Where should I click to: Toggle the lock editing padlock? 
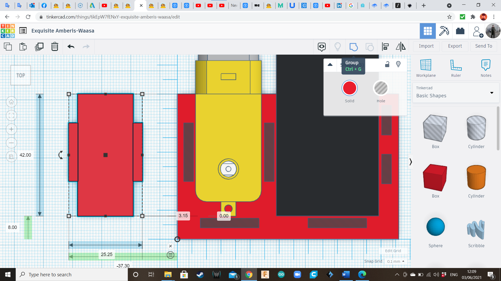(387, 64)
